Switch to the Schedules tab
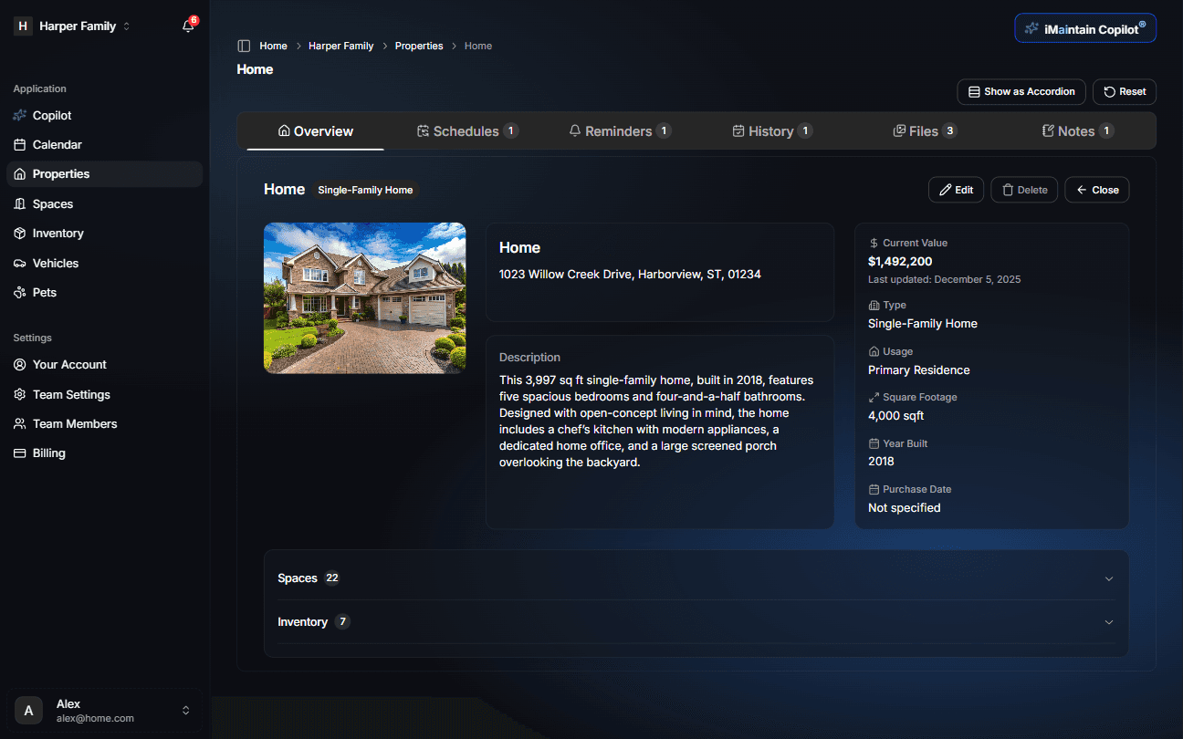Viewport: 1183px width, 739px height. click(466, 131)
